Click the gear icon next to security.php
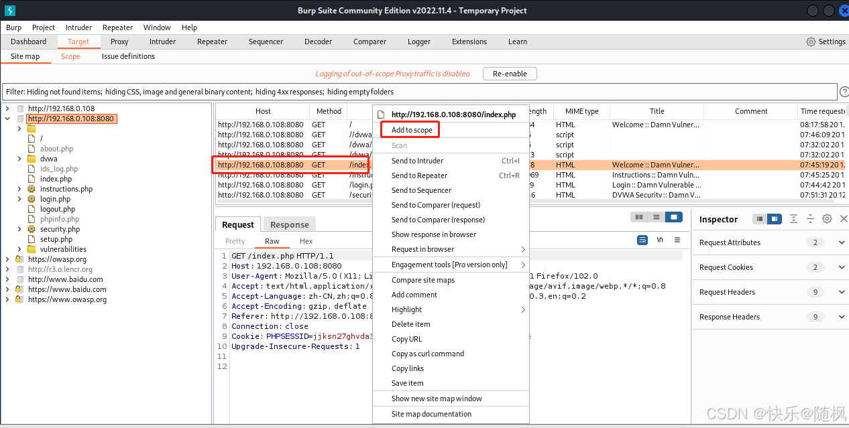Screen dimensions: 849x428 coord(31,229)
